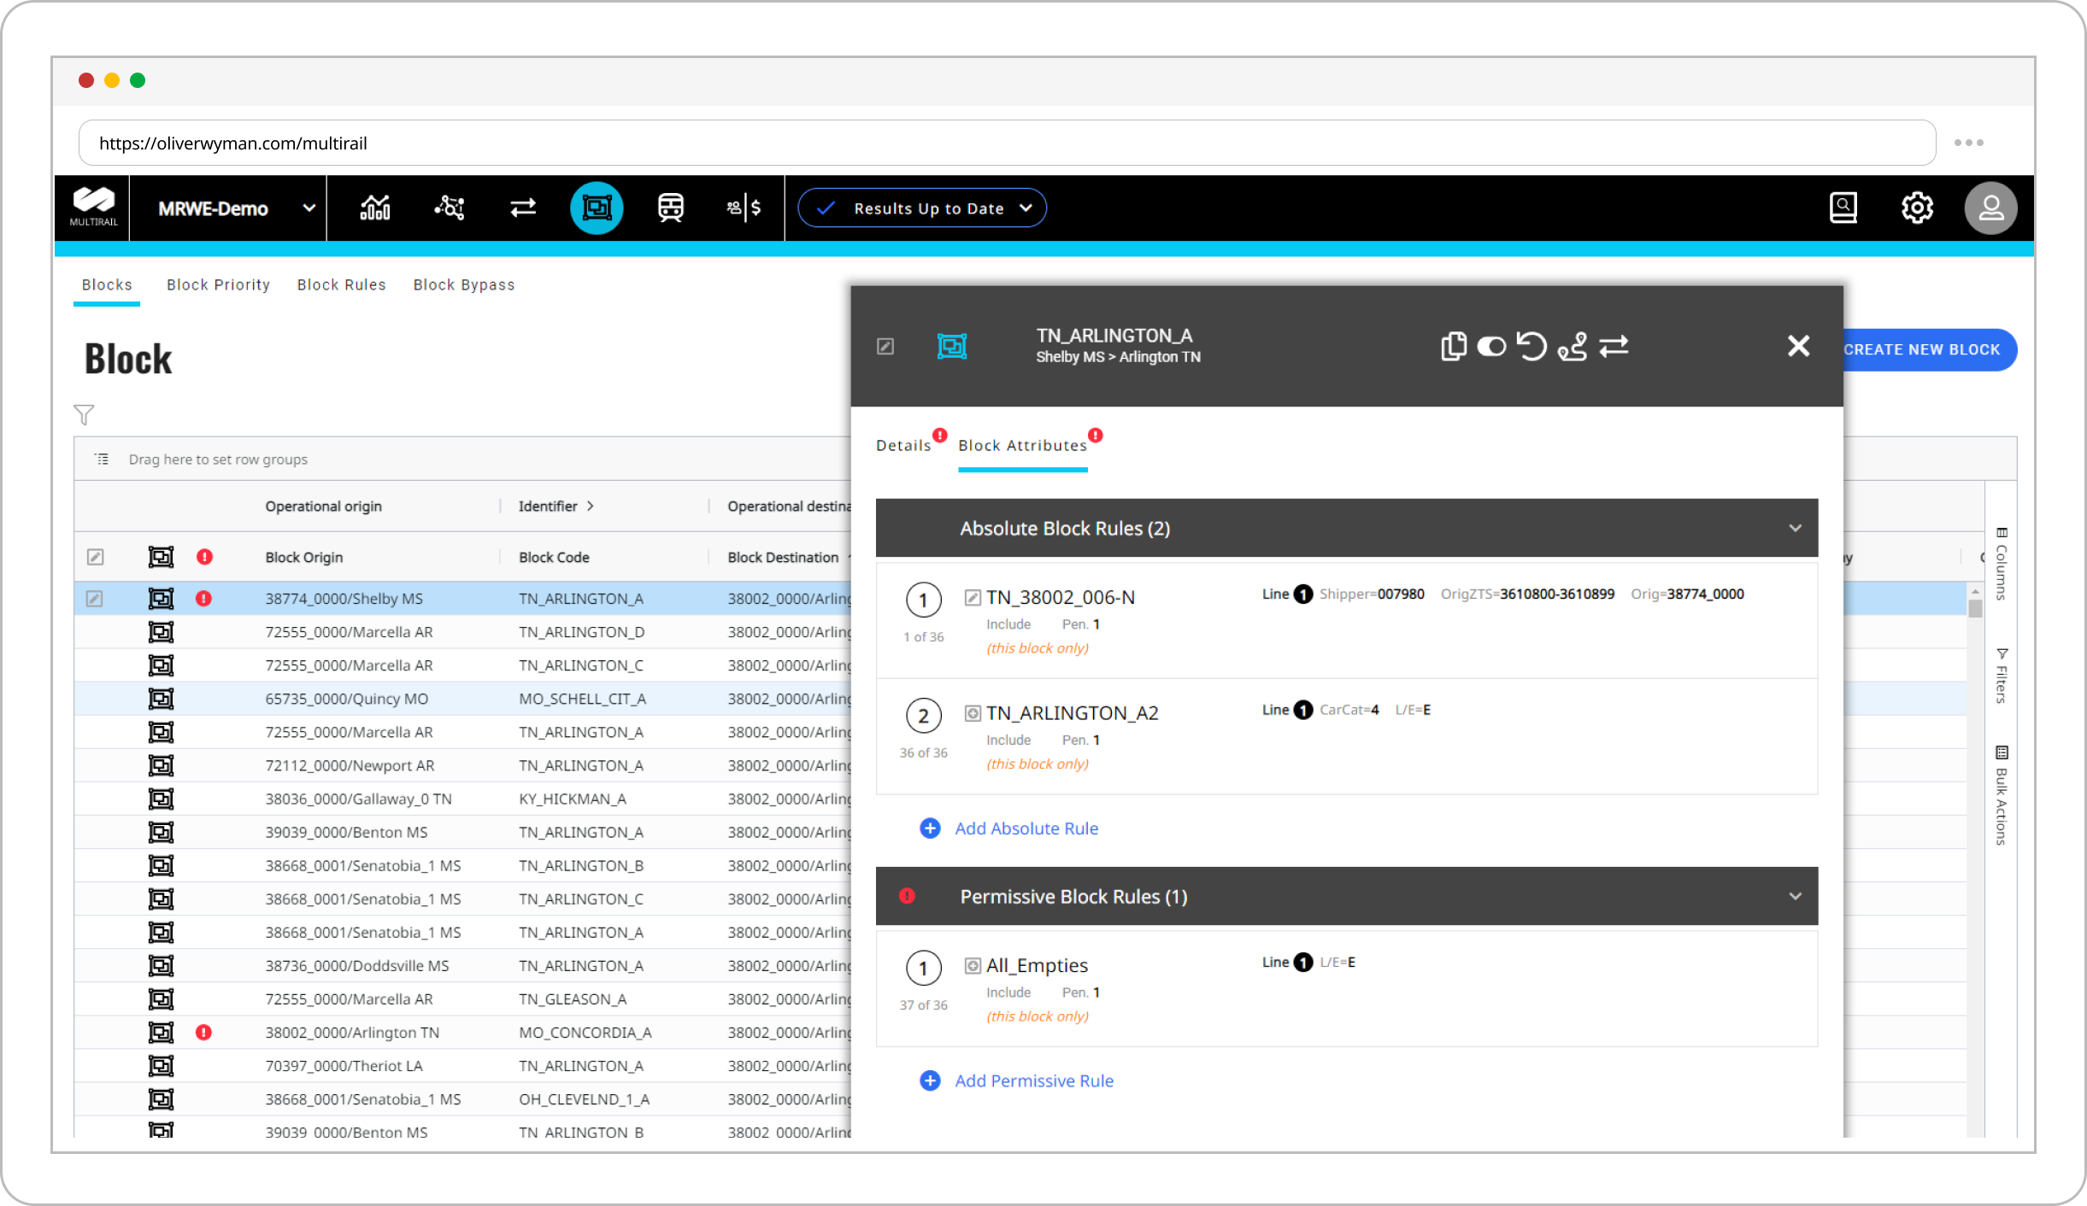The width and height of the screenshot is (2087, 1206).
Task: Switch to the Blocks tab
Action: pos(107,285)
